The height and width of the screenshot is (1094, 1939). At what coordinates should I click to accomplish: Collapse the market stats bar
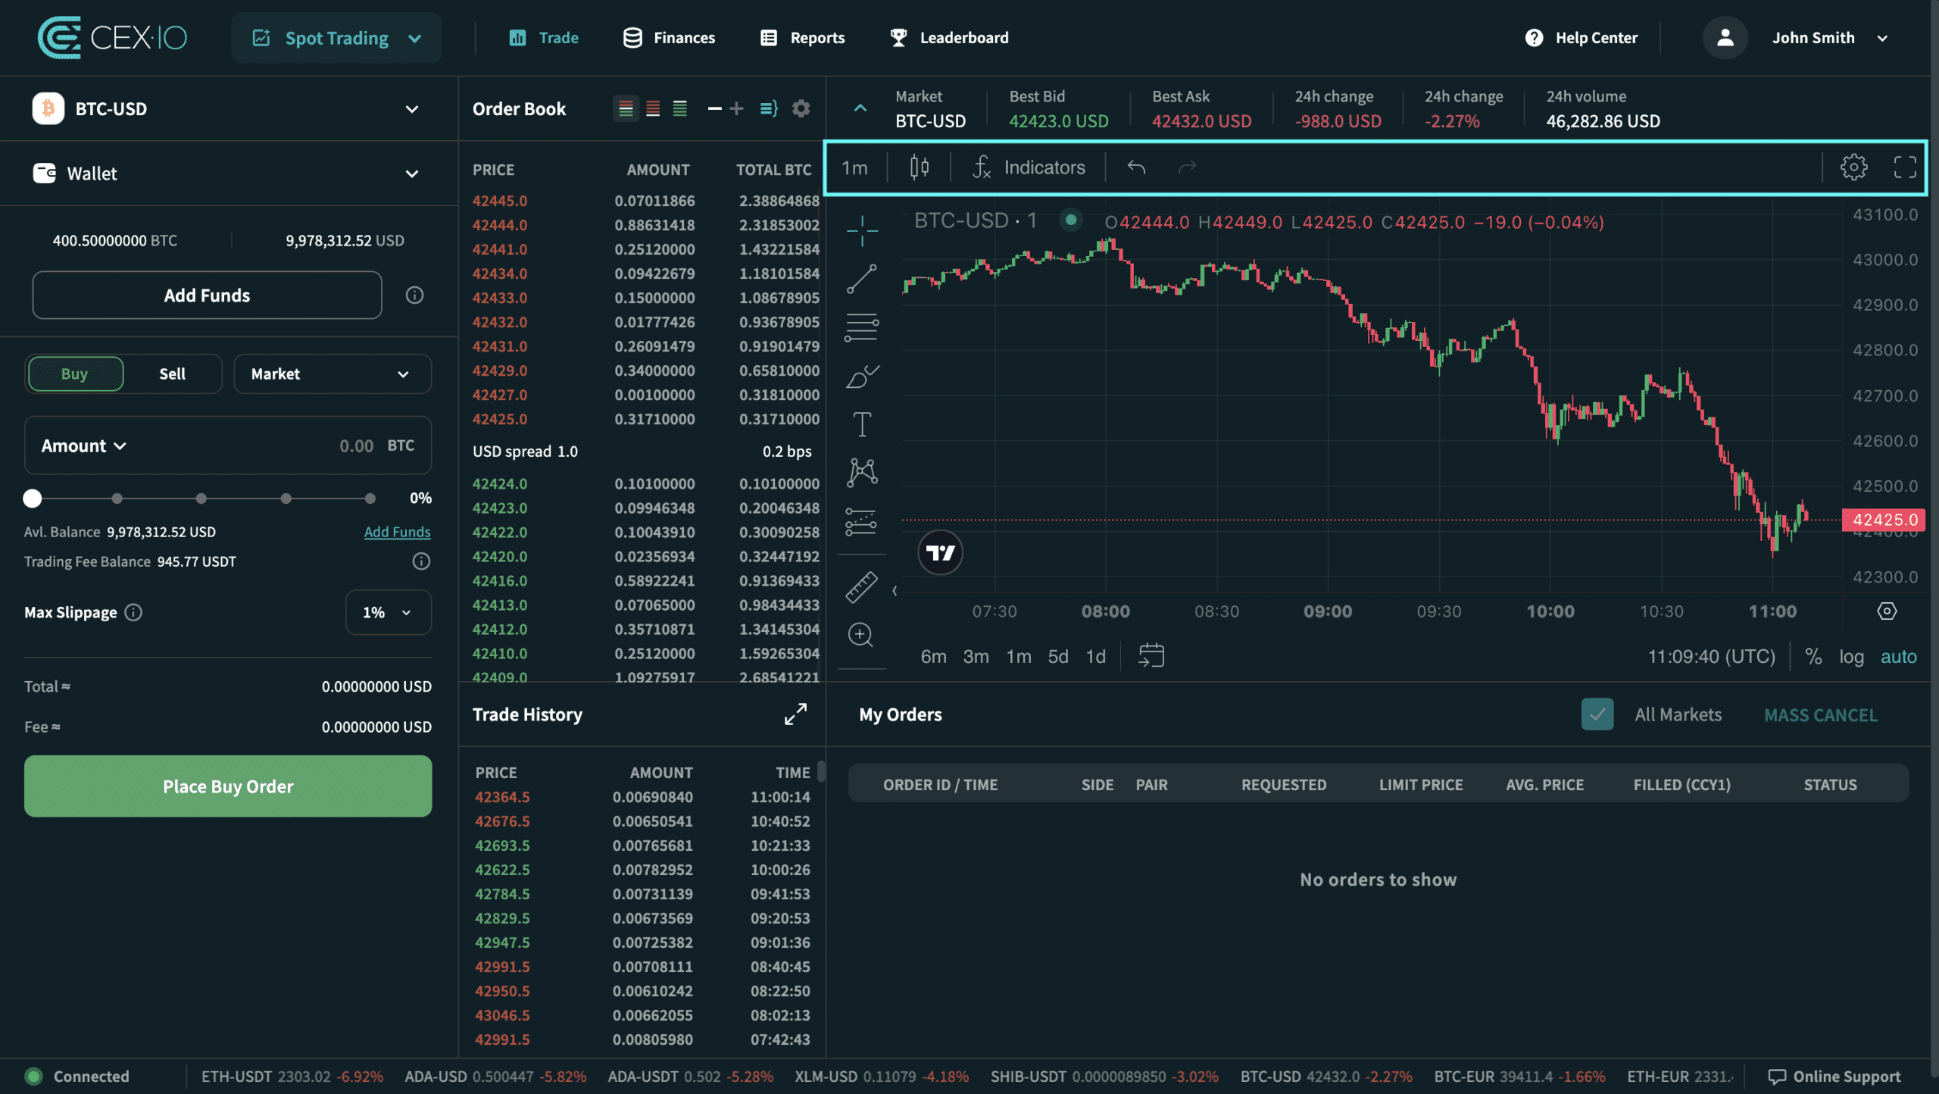pyautogui.click(x=860, y=108)
